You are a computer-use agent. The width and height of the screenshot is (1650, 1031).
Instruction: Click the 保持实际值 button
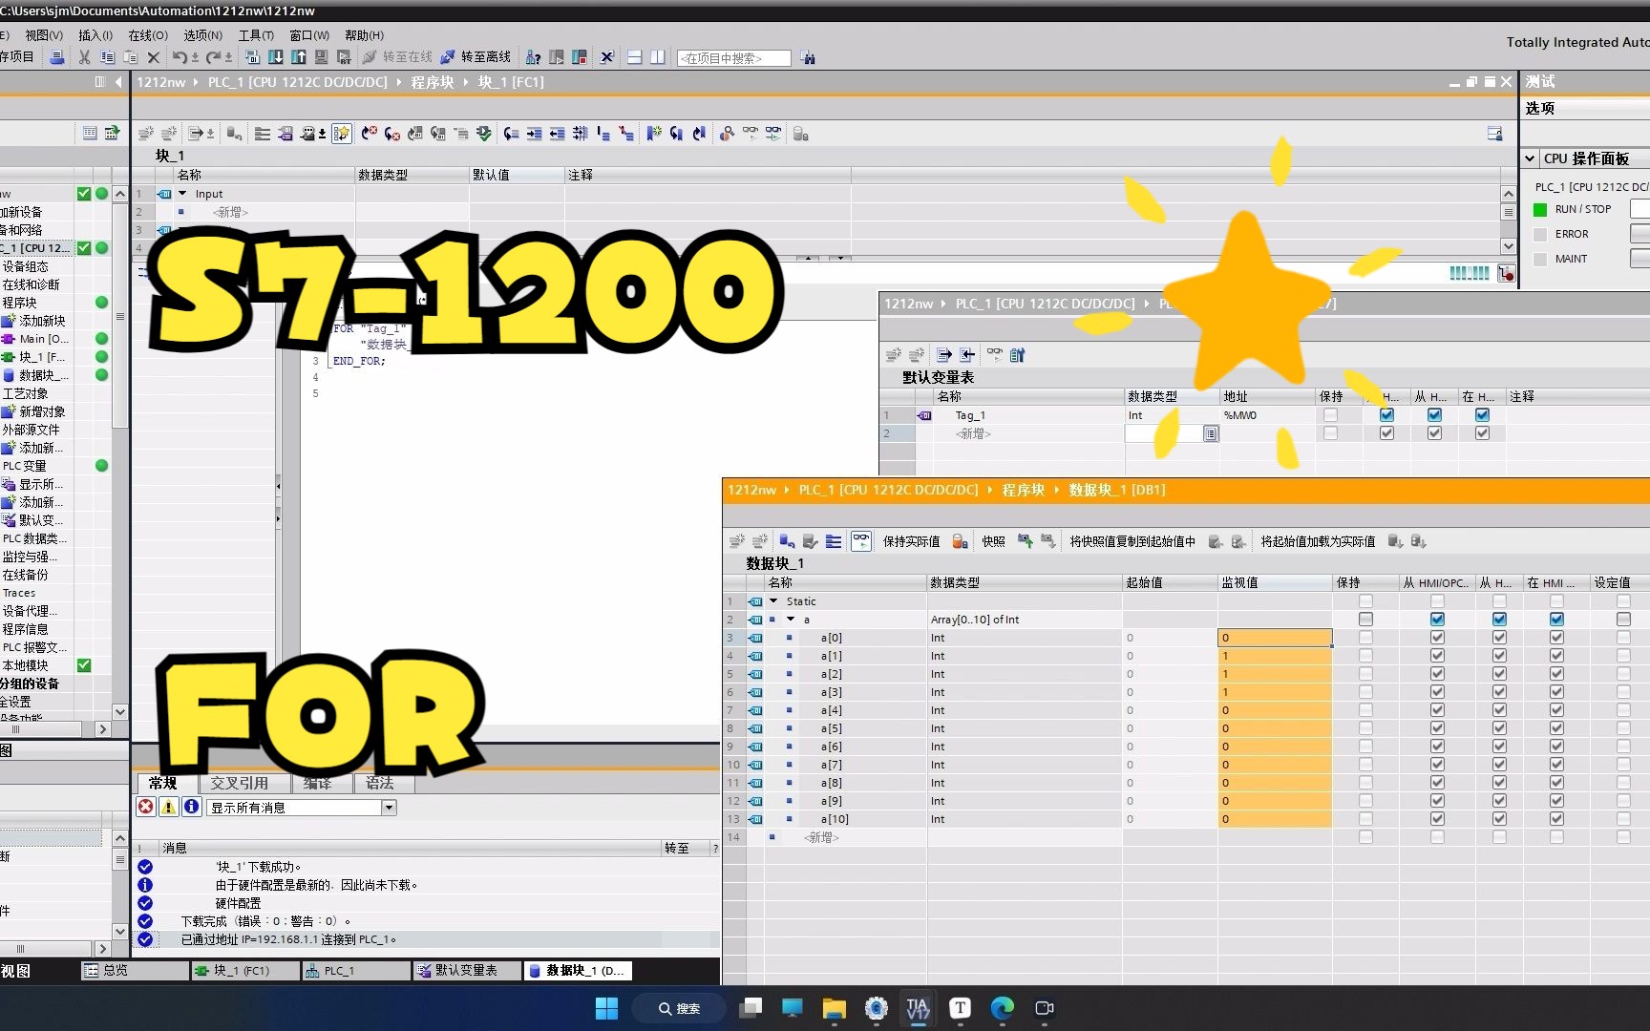[x=911, y=541]
